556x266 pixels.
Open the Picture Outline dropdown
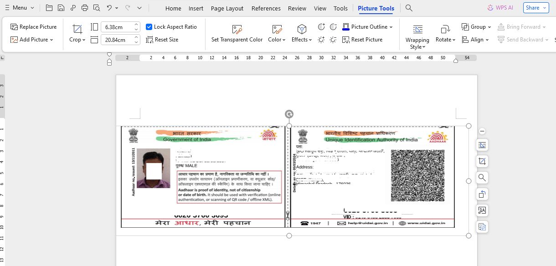click(391, 27)
